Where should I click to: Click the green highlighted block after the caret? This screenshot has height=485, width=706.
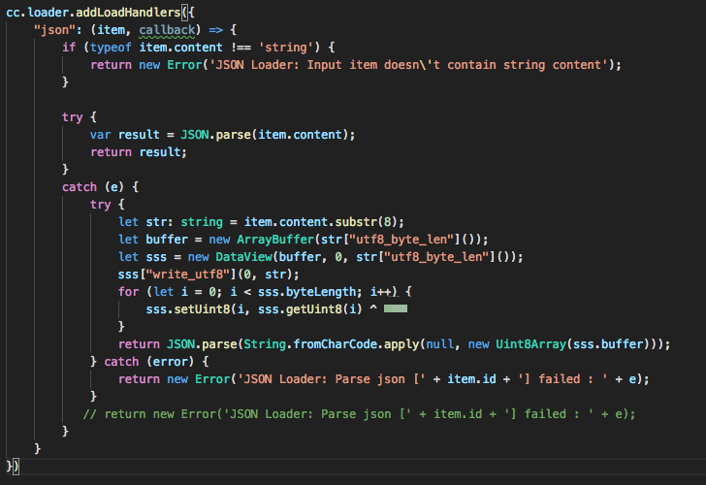coord(395,308)
